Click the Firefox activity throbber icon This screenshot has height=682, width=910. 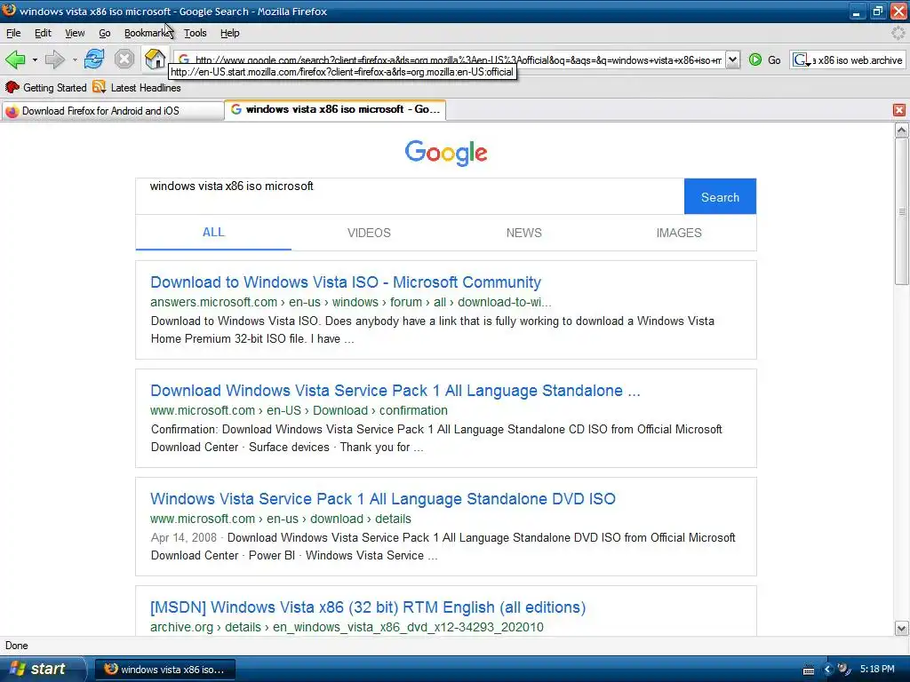[898, 33]
